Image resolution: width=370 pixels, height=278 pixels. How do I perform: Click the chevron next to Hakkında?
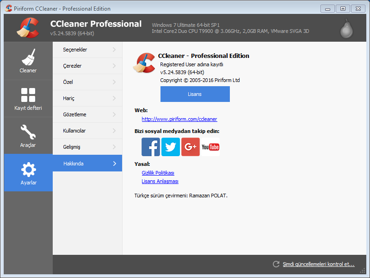tap(115, 164)
